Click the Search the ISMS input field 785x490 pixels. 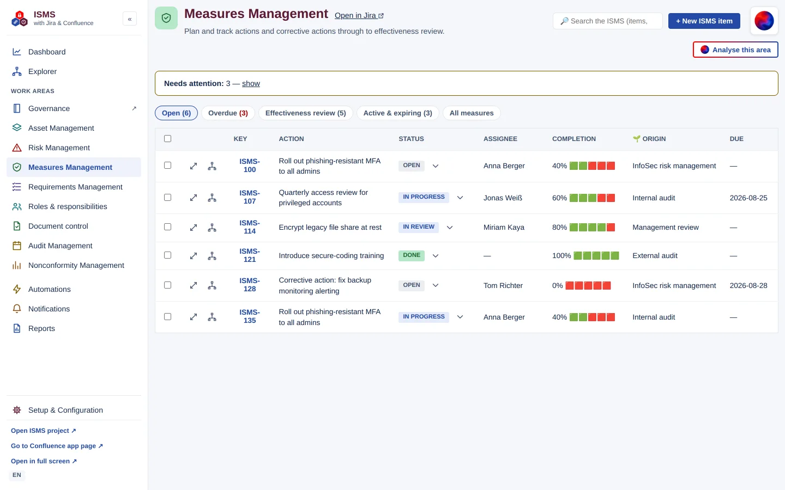tap(608, 21)
